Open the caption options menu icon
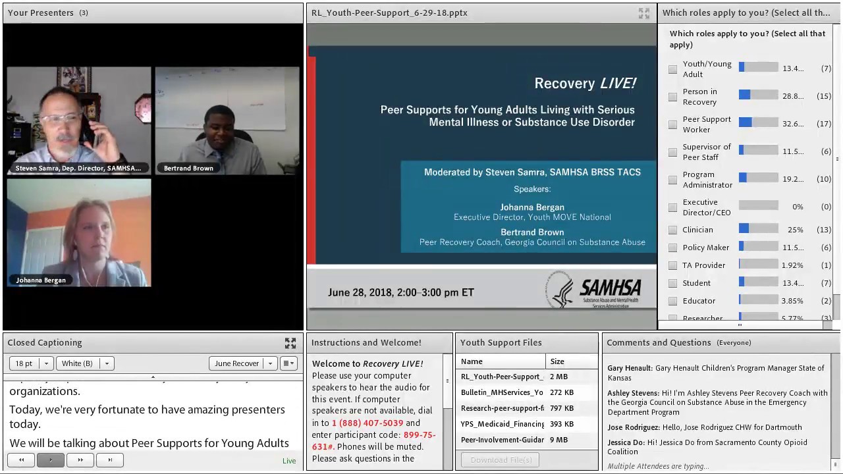This screenshot has height=474, width=843. (288, 363)
